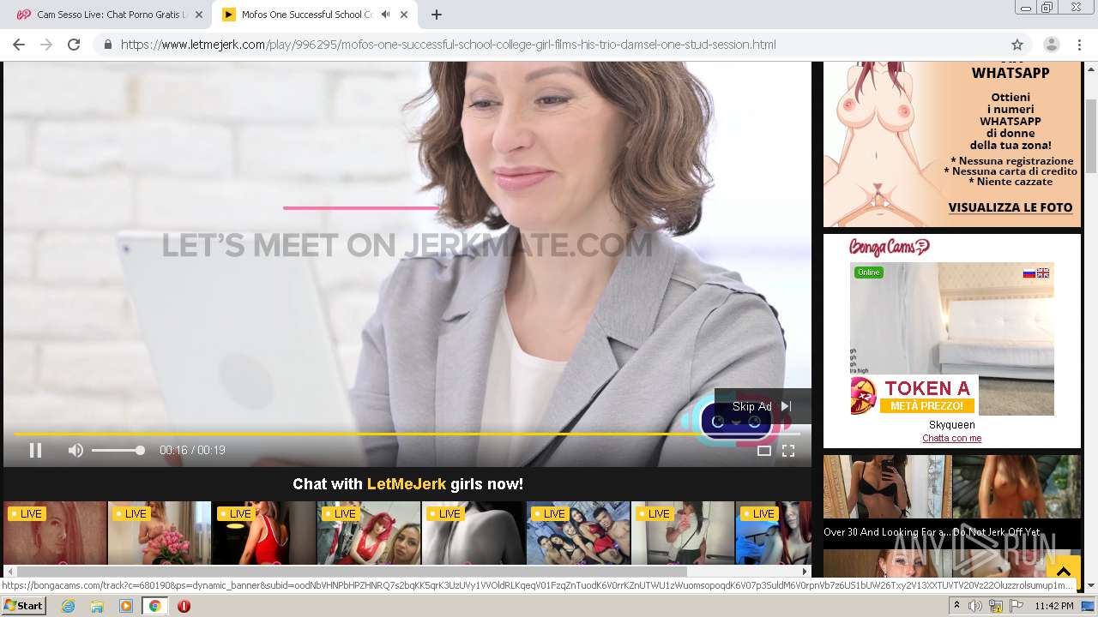Screen dimensions: 1098x617
Task: Click the browser forward arrow
Action: coord(46,45)
